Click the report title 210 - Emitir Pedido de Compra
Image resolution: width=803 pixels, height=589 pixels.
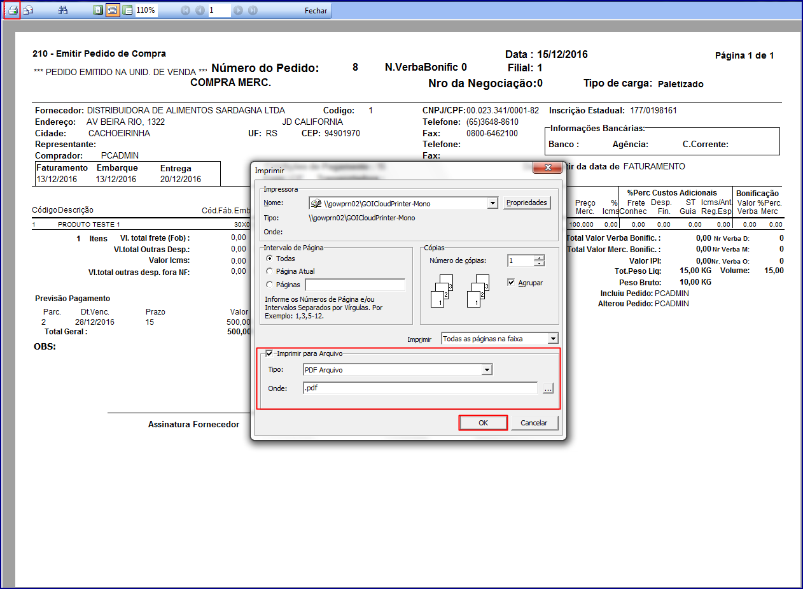[x=99, y=53]
